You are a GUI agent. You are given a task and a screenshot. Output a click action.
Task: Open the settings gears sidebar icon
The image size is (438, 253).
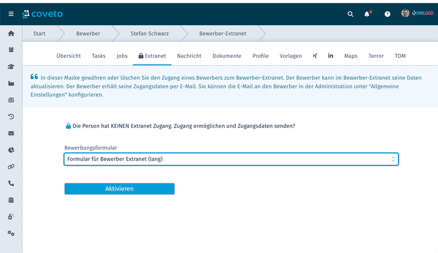click(11, 233)
